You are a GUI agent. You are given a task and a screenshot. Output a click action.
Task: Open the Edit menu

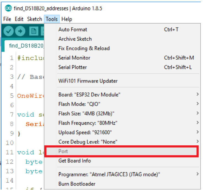(x=19, y=19)
